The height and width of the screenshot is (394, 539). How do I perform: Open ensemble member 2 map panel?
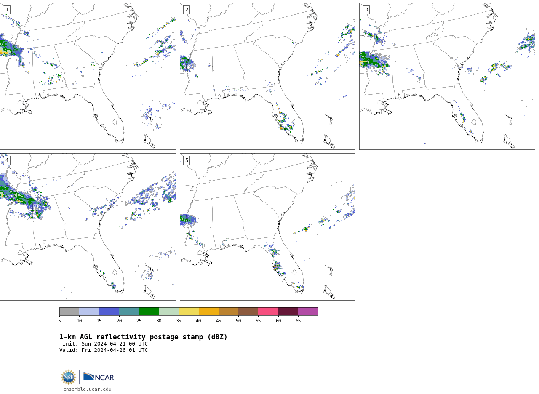coord(267,76)
